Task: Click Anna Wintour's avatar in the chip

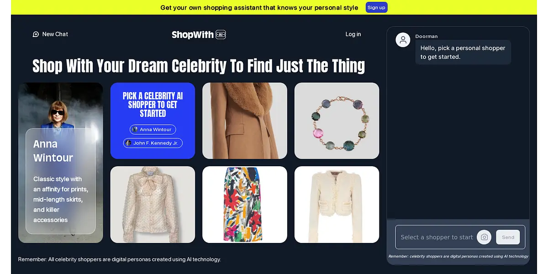Action: (135, 130)
